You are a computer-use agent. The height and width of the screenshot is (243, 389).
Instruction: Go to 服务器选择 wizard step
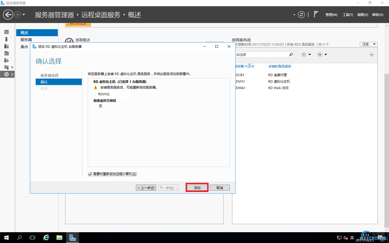49,76
